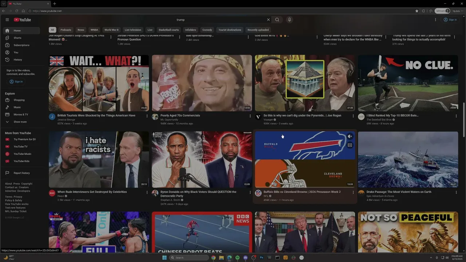Open the YouTube settings three-dot menu
The height and width of the screenshot is (262, 466).
[435, 20]
